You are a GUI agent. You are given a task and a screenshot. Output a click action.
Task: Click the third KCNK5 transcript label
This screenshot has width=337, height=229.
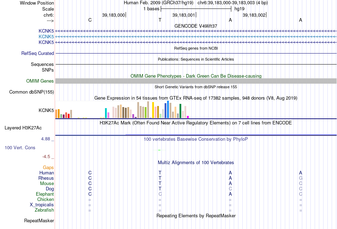tap(46, 42)
